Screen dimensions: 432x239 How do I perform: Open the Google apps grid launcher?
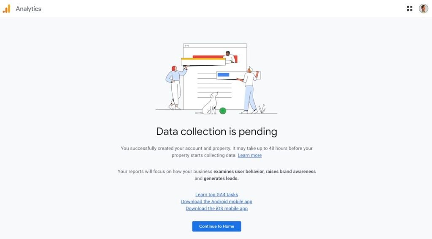[410, 8]
